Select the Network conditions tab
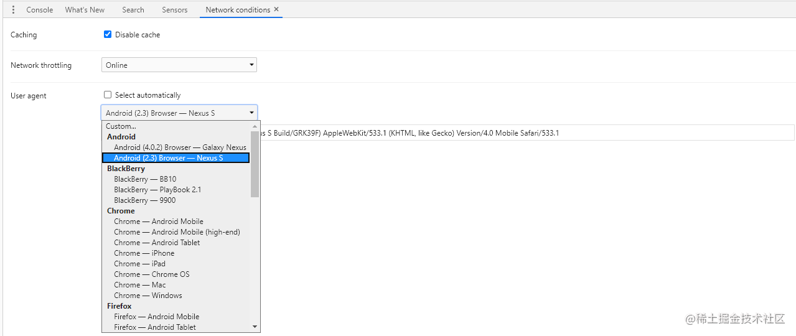Viewport: 796px width, 336px height. (x=238, y=10)
